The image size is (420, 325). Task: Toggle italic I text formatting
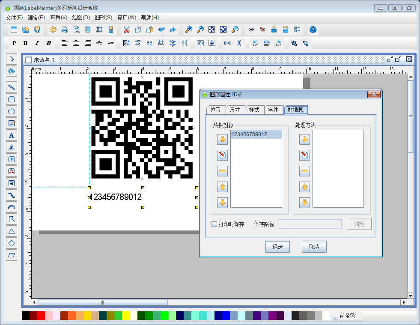(x=37, y=43)
